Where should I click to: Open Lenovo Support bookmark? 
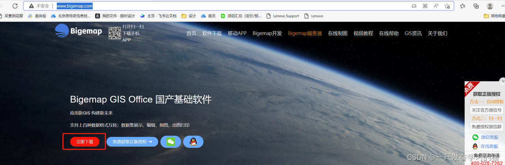pos(282,16)
